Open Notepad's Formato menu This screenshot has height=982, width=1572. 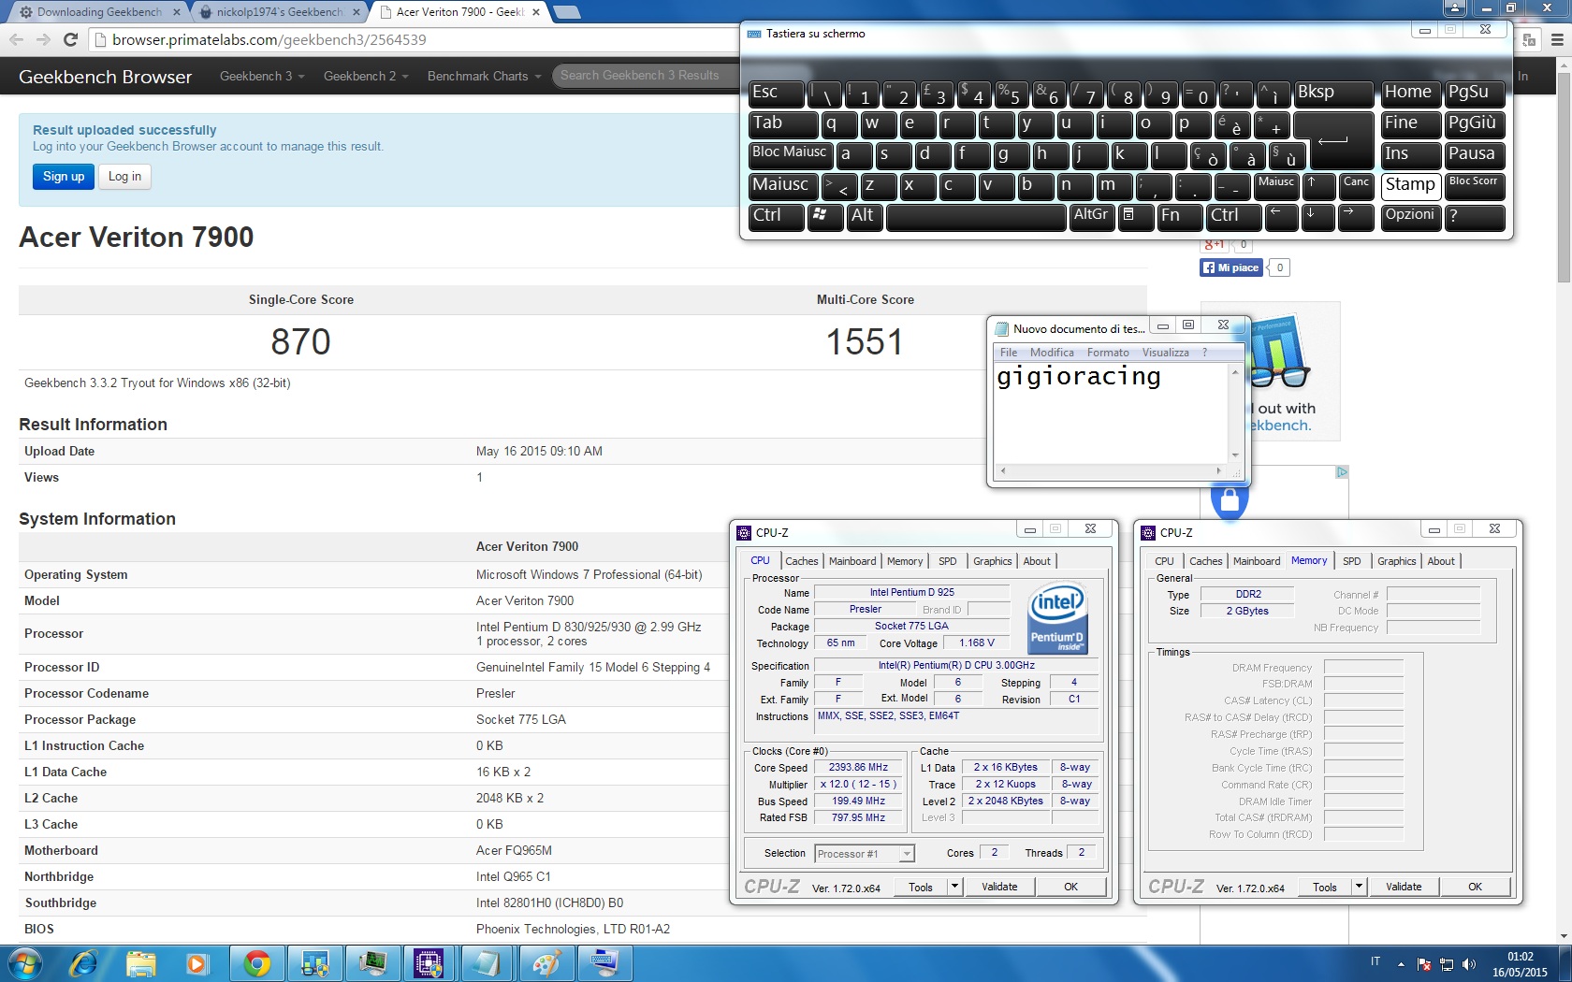click(x=1108, y=353)
